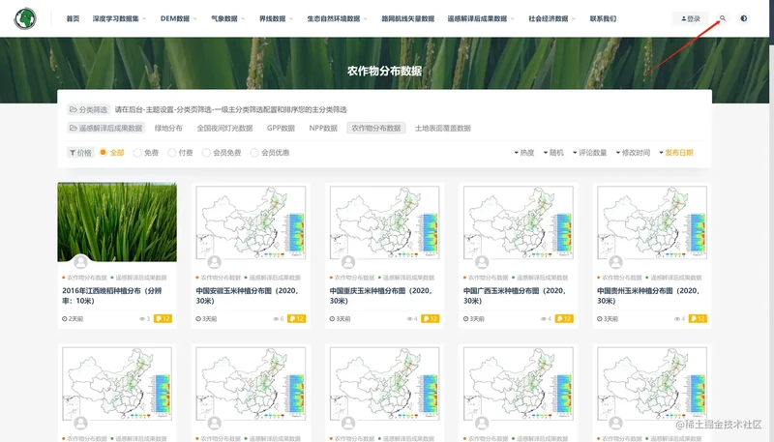Go to 首页 in the navigation bar
The height and width of the screenshot is (442, 774).
point(73,18)
